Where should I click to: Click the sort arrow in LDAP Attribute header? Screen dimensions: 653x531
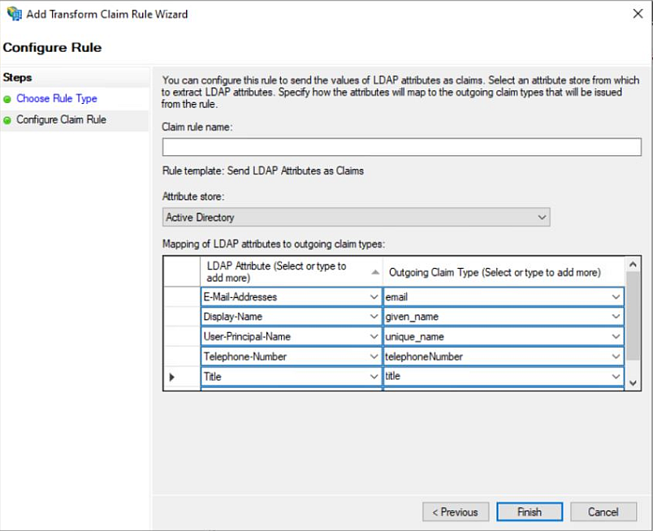(374, 273)
